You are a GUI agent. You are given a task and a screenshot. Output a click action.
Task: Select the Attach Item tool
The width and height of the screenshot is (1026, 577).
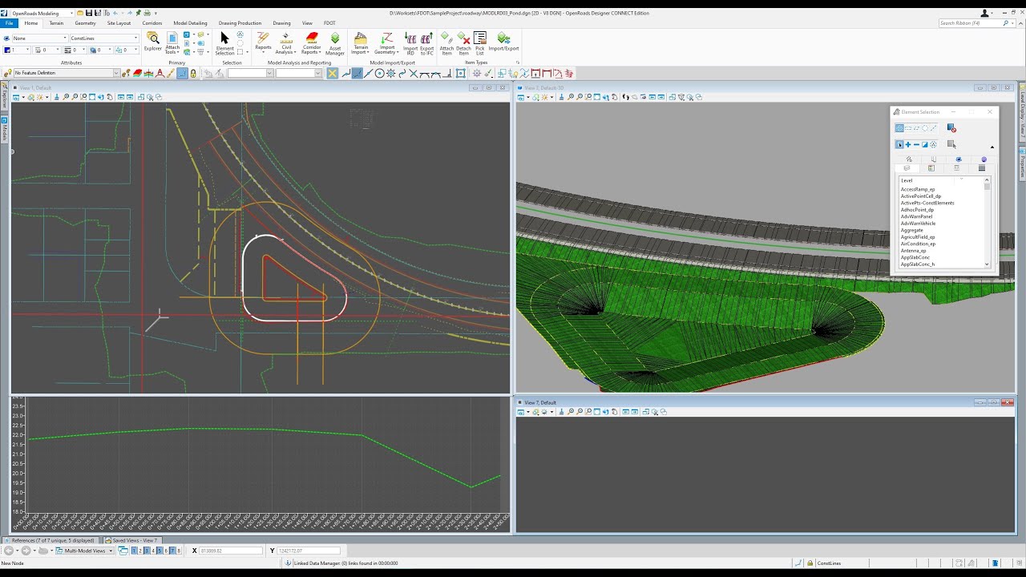tap(446, 44)
